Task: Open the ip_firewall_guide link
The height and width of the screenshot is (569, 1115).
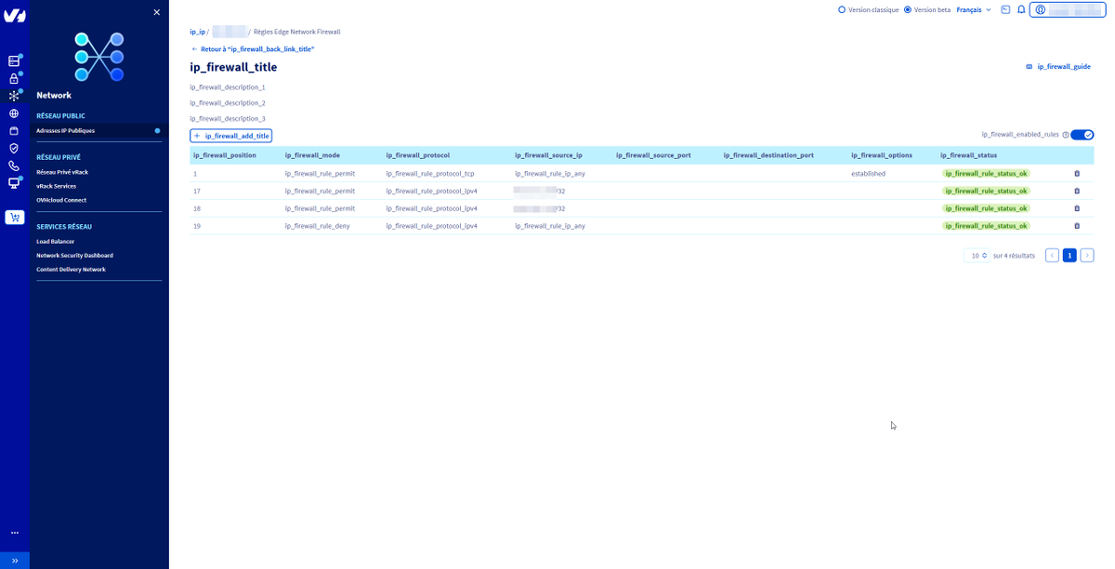Action: [x=1058, y=67]
